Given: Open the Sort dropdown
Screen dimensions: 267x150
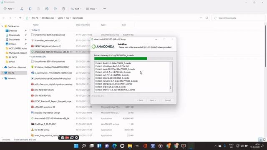Looking at the screenshot, I should point(76,9).
